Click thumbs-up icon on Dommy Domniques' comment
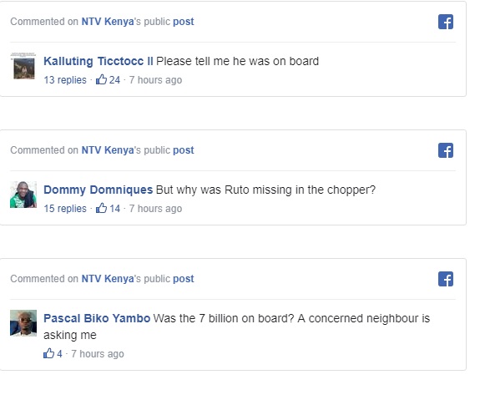The image size is (485, 405). (101, 208)
